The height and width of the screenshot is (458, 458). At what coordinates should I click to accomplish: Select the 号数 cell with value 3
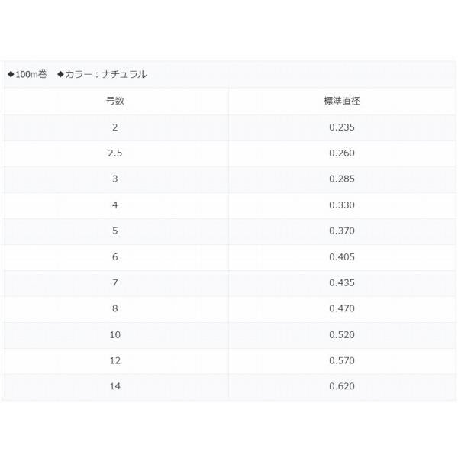click(x=115, y=179)
